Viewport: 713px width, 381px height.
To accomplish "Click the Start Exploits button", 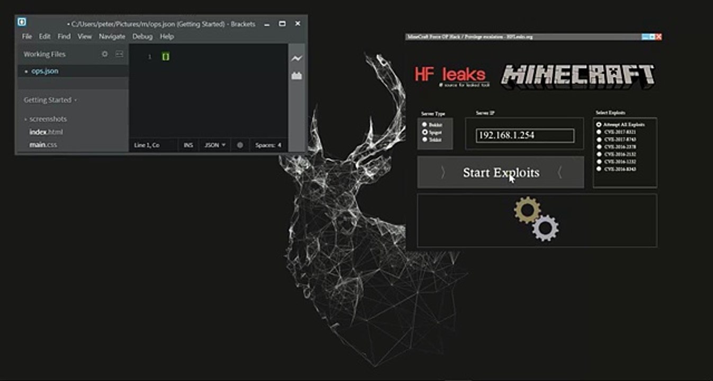I will coord(501,173).
